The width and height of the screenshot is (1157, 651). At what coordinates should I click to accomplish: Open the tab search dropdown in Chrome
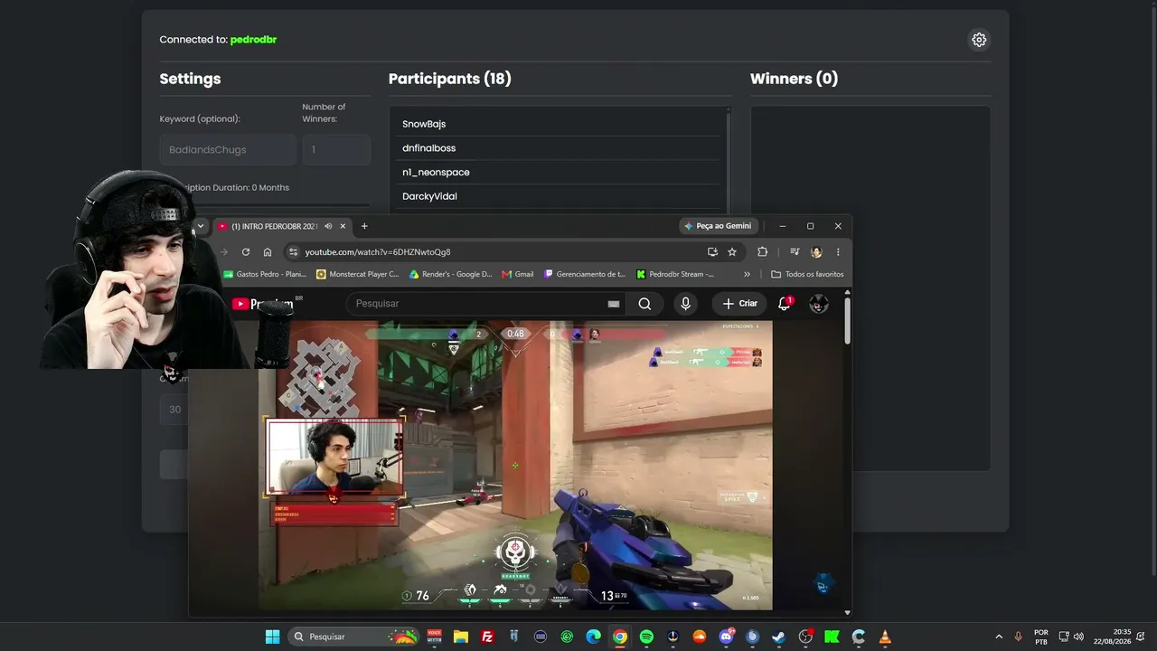pyautogui.click(x=201, y=226)
